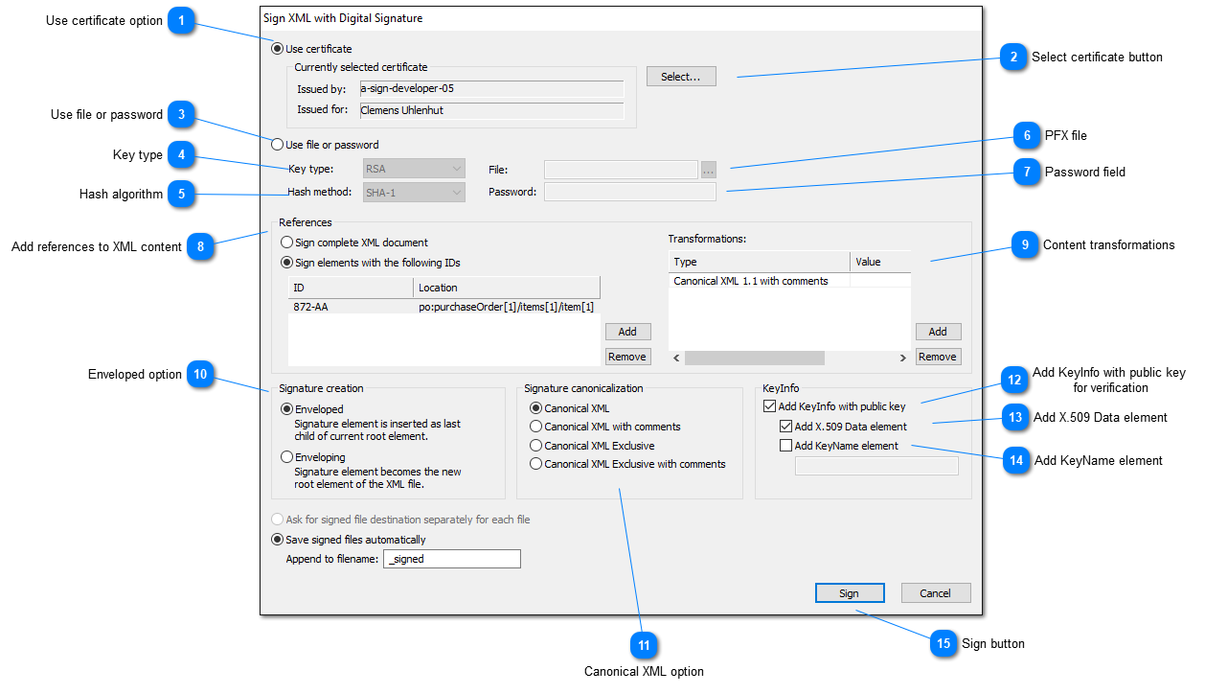Click po:purchaseOrder[1]/items[1]/item[1] location cell

[x=507, y=307]
